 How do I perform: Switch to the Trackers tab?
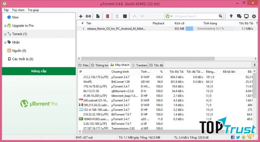tap(139, 65)
